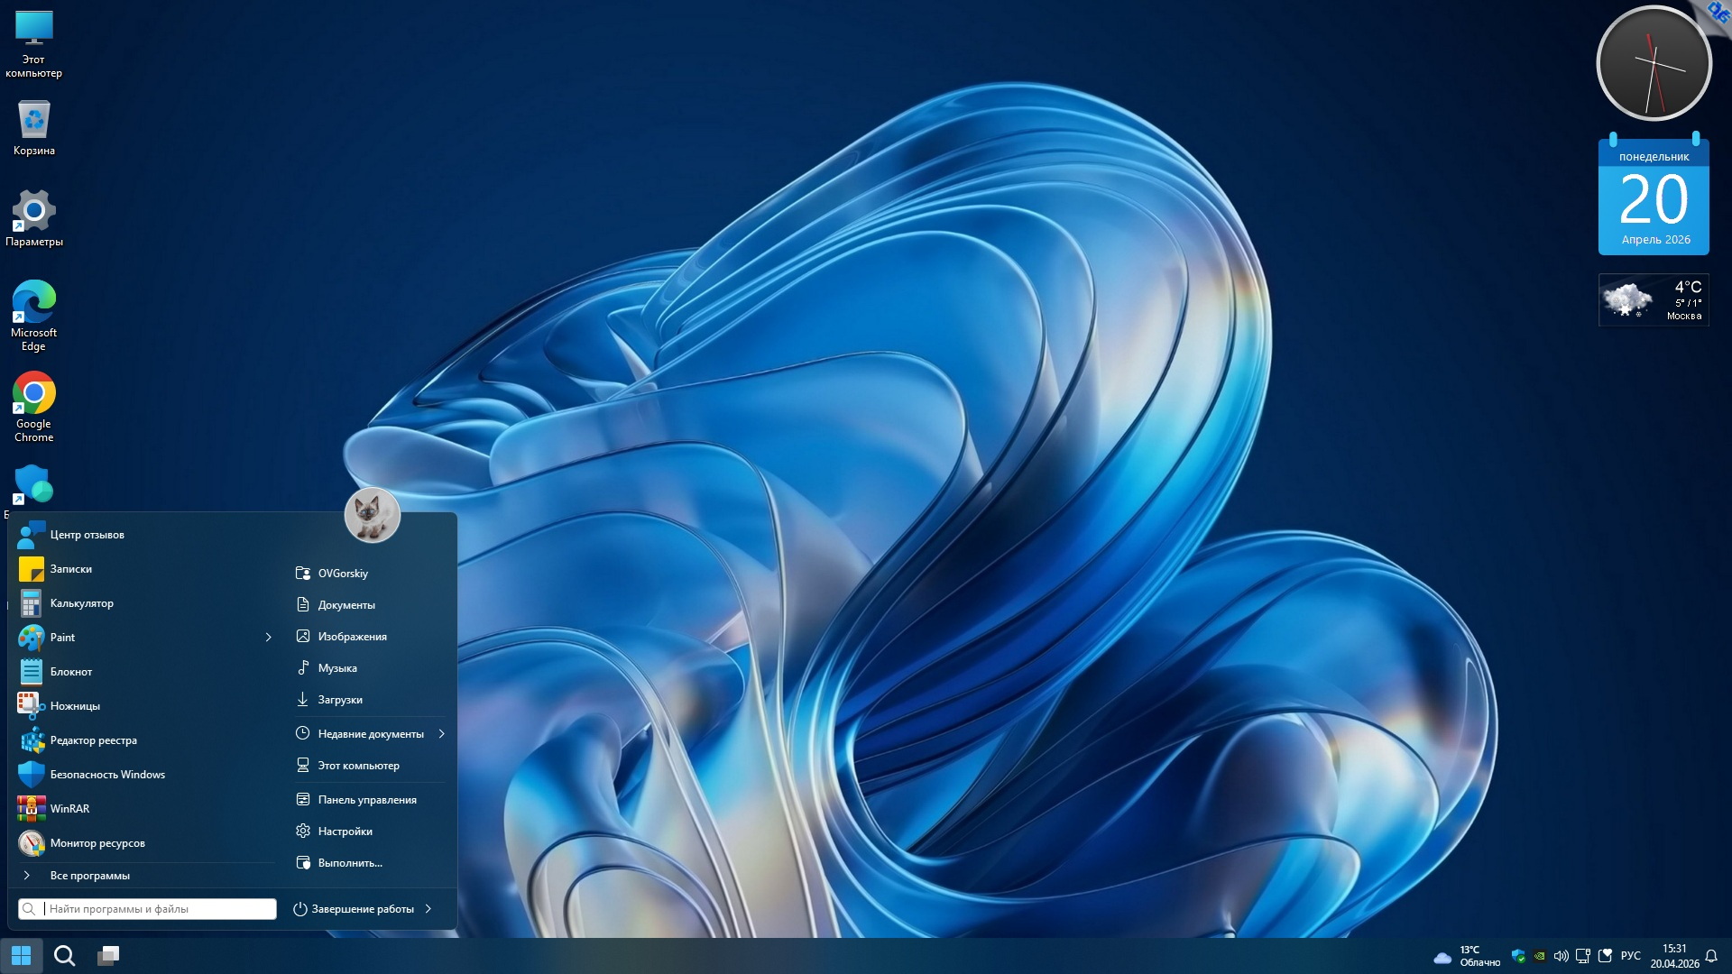Launch Ножницы snipping tool
Screen dimensions: 1732x974
pos(75,706)
